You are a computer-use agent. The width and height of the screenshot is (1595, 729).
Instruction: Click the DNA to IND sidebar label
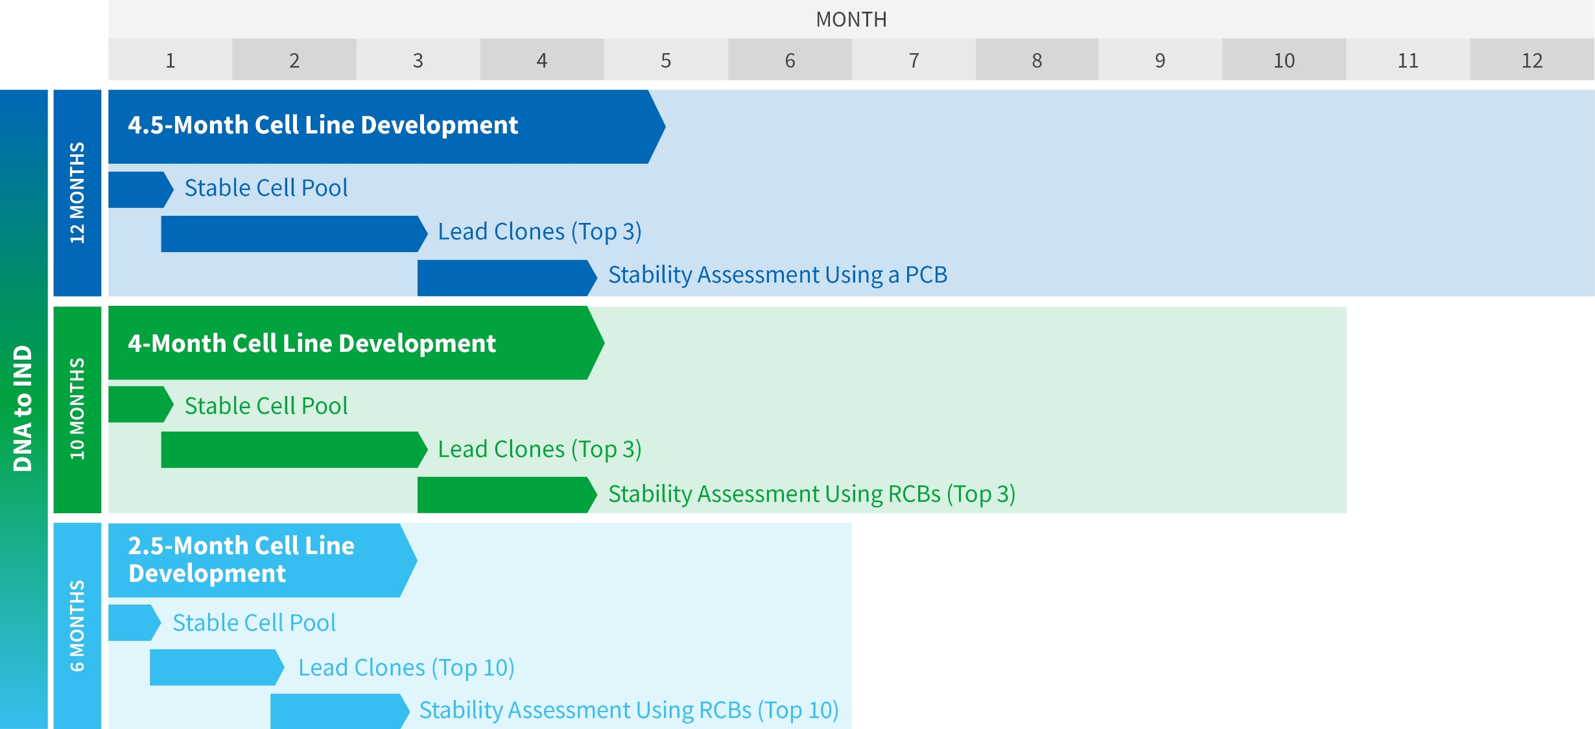[23, 408]
